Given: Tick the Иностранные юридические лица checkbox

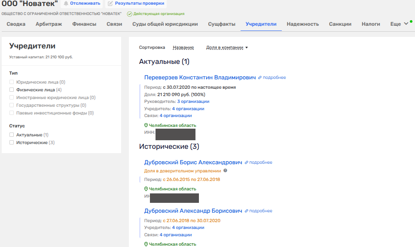Looking at the screenshot, I should tap(12, 97).
